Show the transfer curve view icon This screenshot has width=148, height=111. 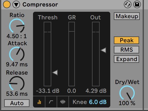[51, 102]
